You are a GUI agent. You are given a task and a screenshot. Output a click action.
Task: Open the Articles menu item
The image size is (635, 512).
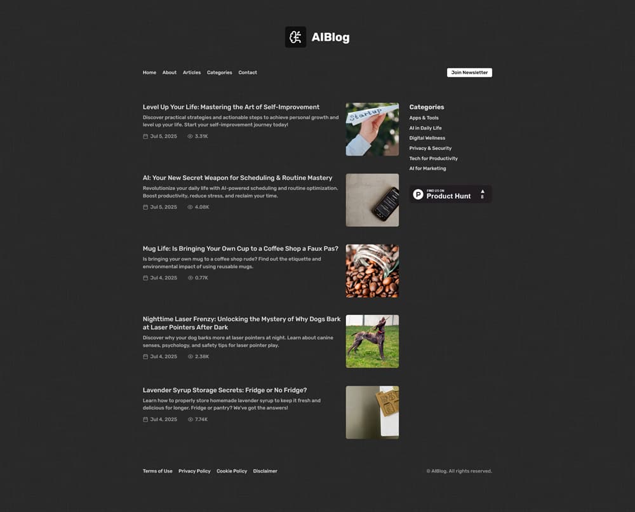[192, 72]
